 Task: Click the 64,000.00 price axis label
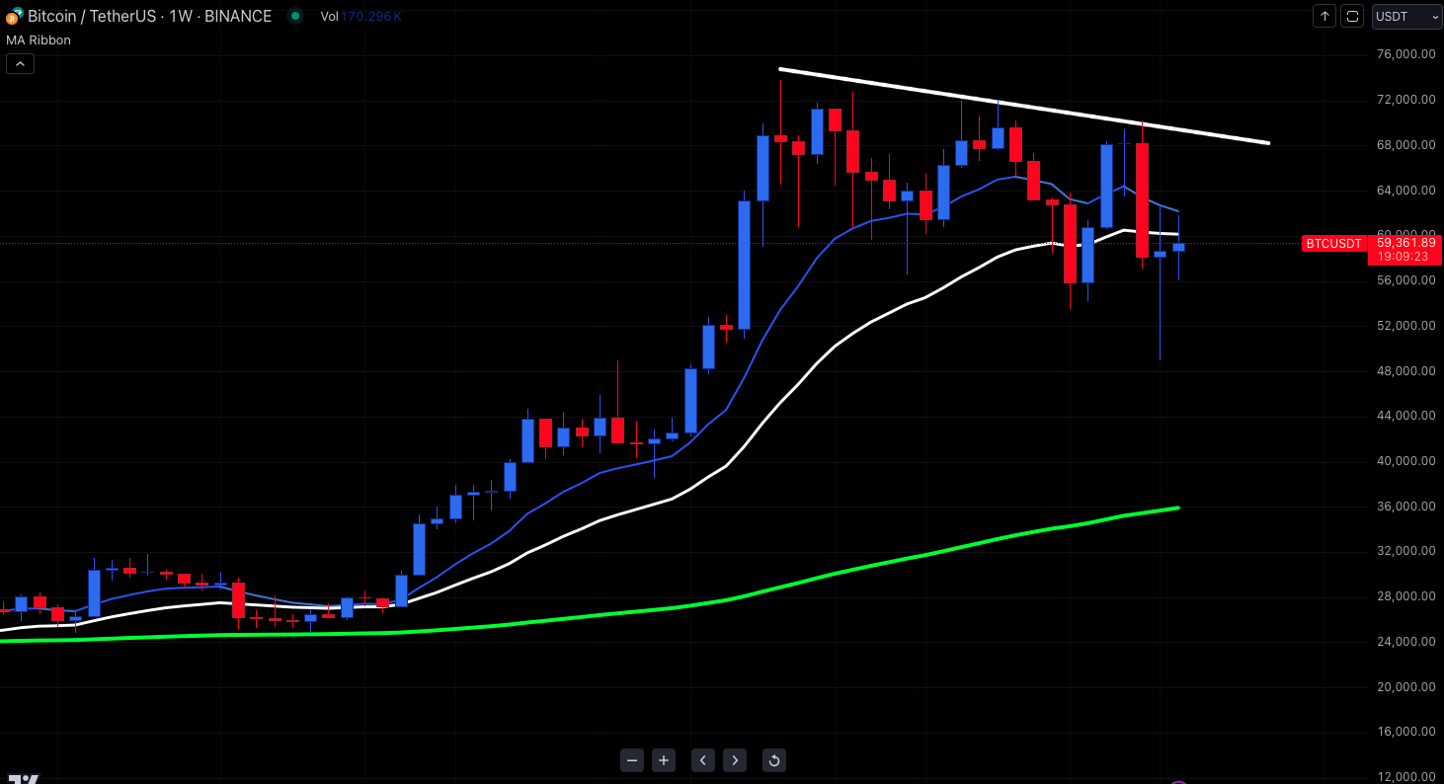1405,191
